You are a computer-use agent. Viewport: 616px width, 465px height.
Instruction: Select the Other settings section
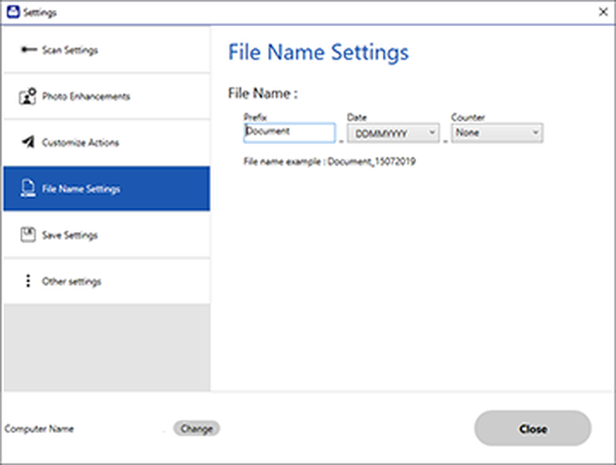pyautogui.click(x=107, y=281)
